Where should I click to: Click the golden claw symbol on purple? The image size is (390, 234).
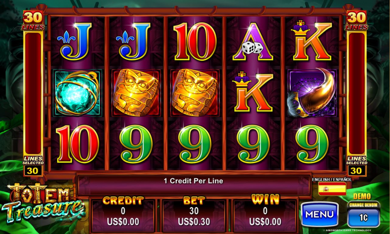312,93
